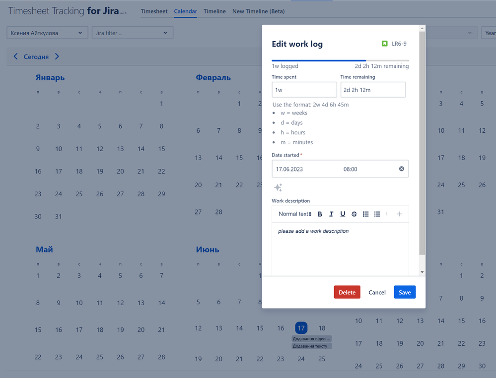Open New Timeline (Beta) tab

pyautogui.click(x=259, y=11)
